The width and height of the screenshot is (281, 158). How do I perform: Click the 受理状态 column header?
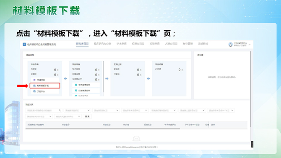(x=148, y=124)
